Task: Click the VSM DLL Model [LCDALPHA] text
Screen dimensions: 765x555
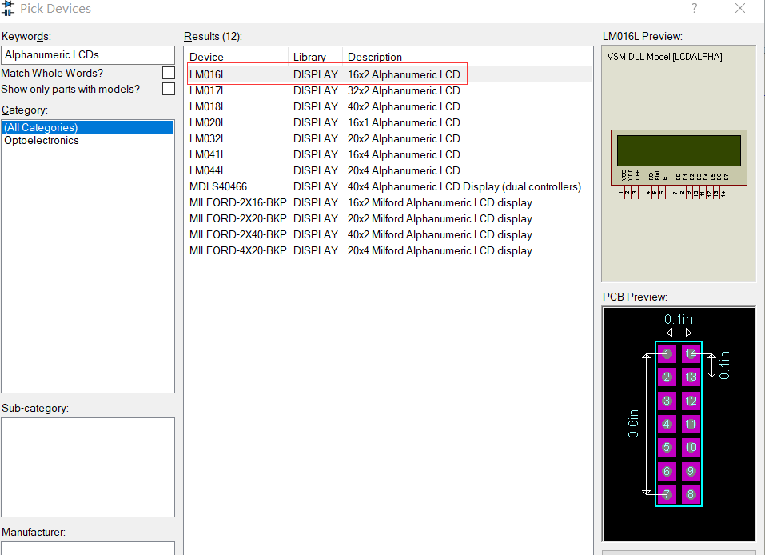Action: pyautogui.click(x=664, y=57)
